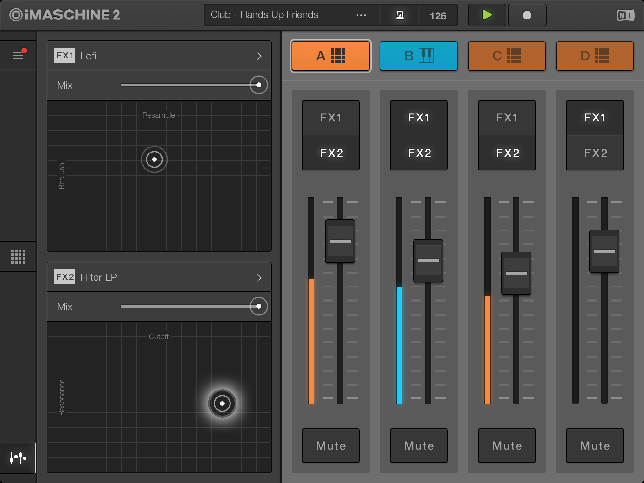Toggle FX1 on channel A
This screenshot has height=483, width=644.
(x=331, y=118)
